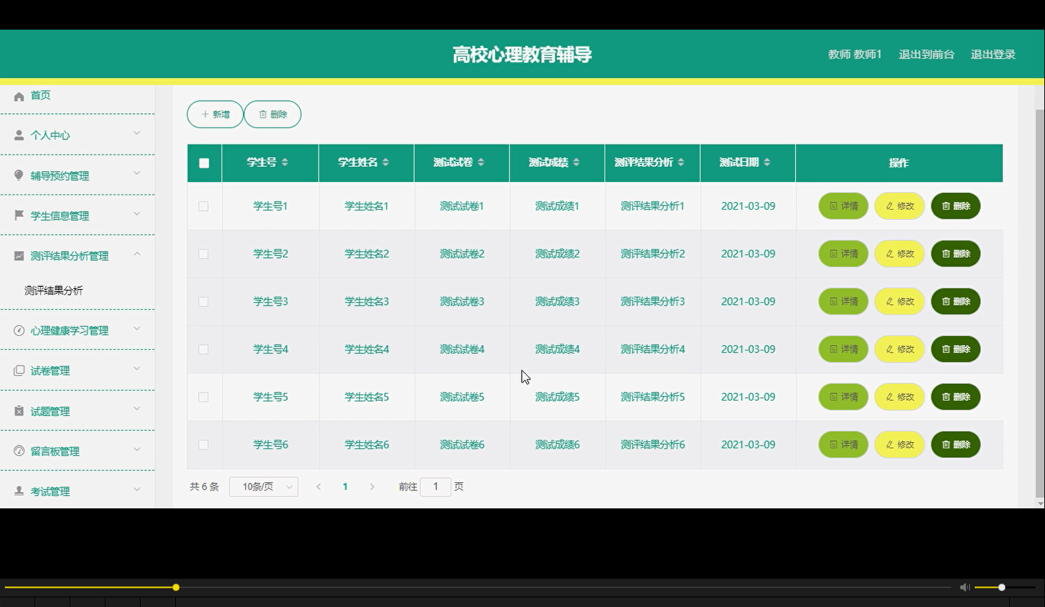This screenshot has height=607, width=1045.
Task: Click the 前往 page number input field
Action: pyautogui.click(x=436, y=486)
